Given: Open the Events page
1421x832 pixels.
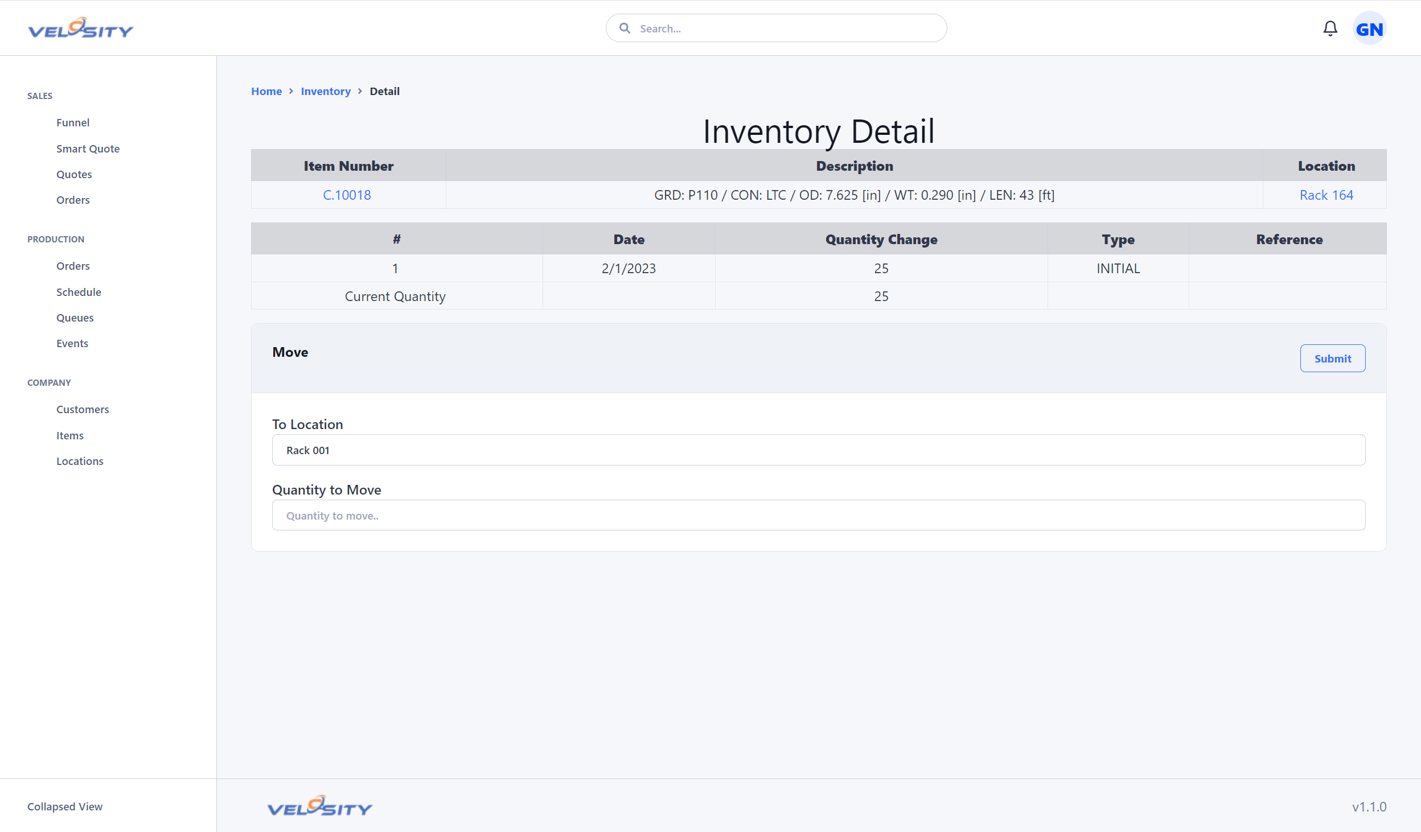Looking at the screenshot, I should click(x=72, y=343).
